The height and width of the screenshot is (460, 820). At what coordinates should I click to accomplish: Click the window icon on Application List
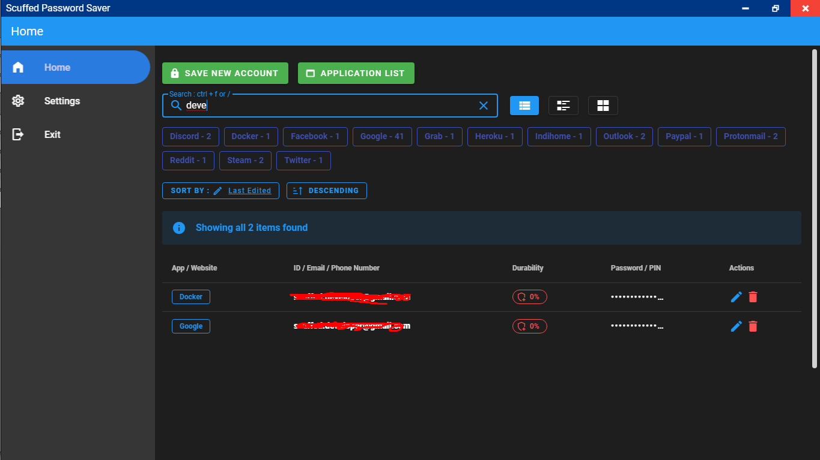(311, 73)
